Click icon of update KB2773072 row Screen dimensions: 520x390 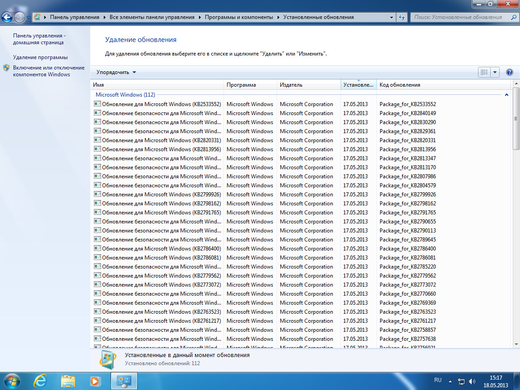coord(97,284)
